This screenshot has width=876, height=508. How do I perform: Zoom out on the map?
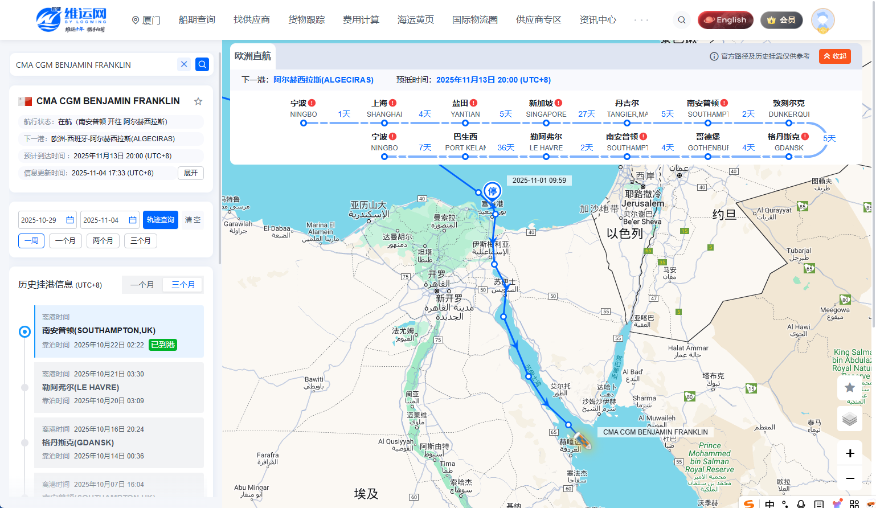(849, 478)
